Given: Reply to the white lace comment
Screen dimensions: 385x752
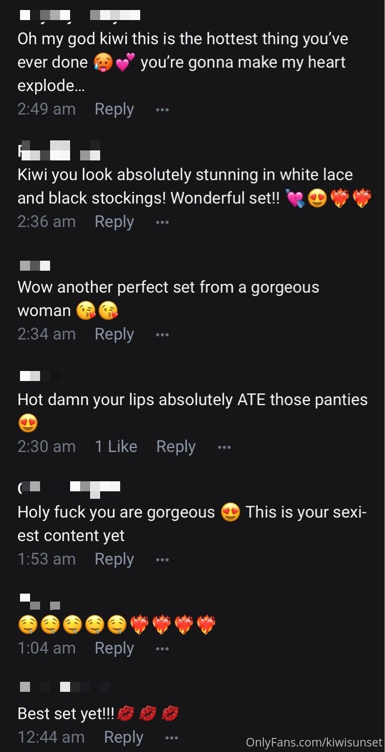Looking at the screenshot, I should click(x=114, y=222).
